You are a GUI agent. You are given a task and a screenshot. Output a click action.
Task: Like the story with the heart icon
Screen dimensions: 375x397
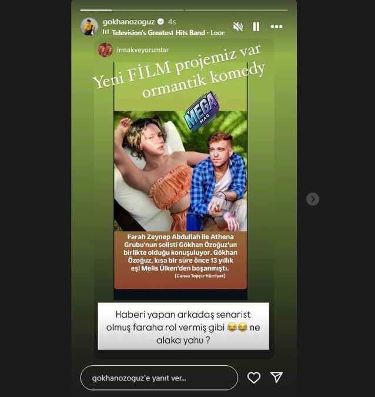[254, 378]
